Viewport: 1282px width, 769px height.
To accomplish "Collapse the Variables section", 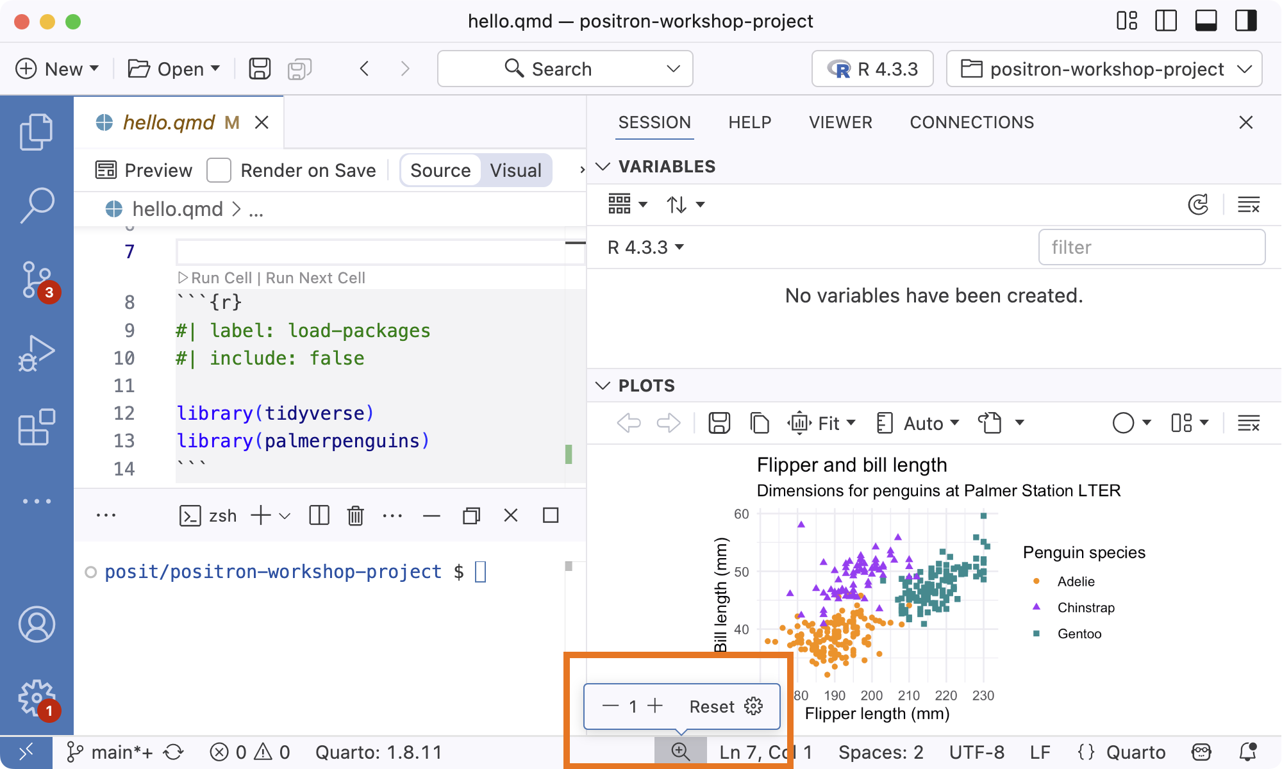I will tap(603, 167).
